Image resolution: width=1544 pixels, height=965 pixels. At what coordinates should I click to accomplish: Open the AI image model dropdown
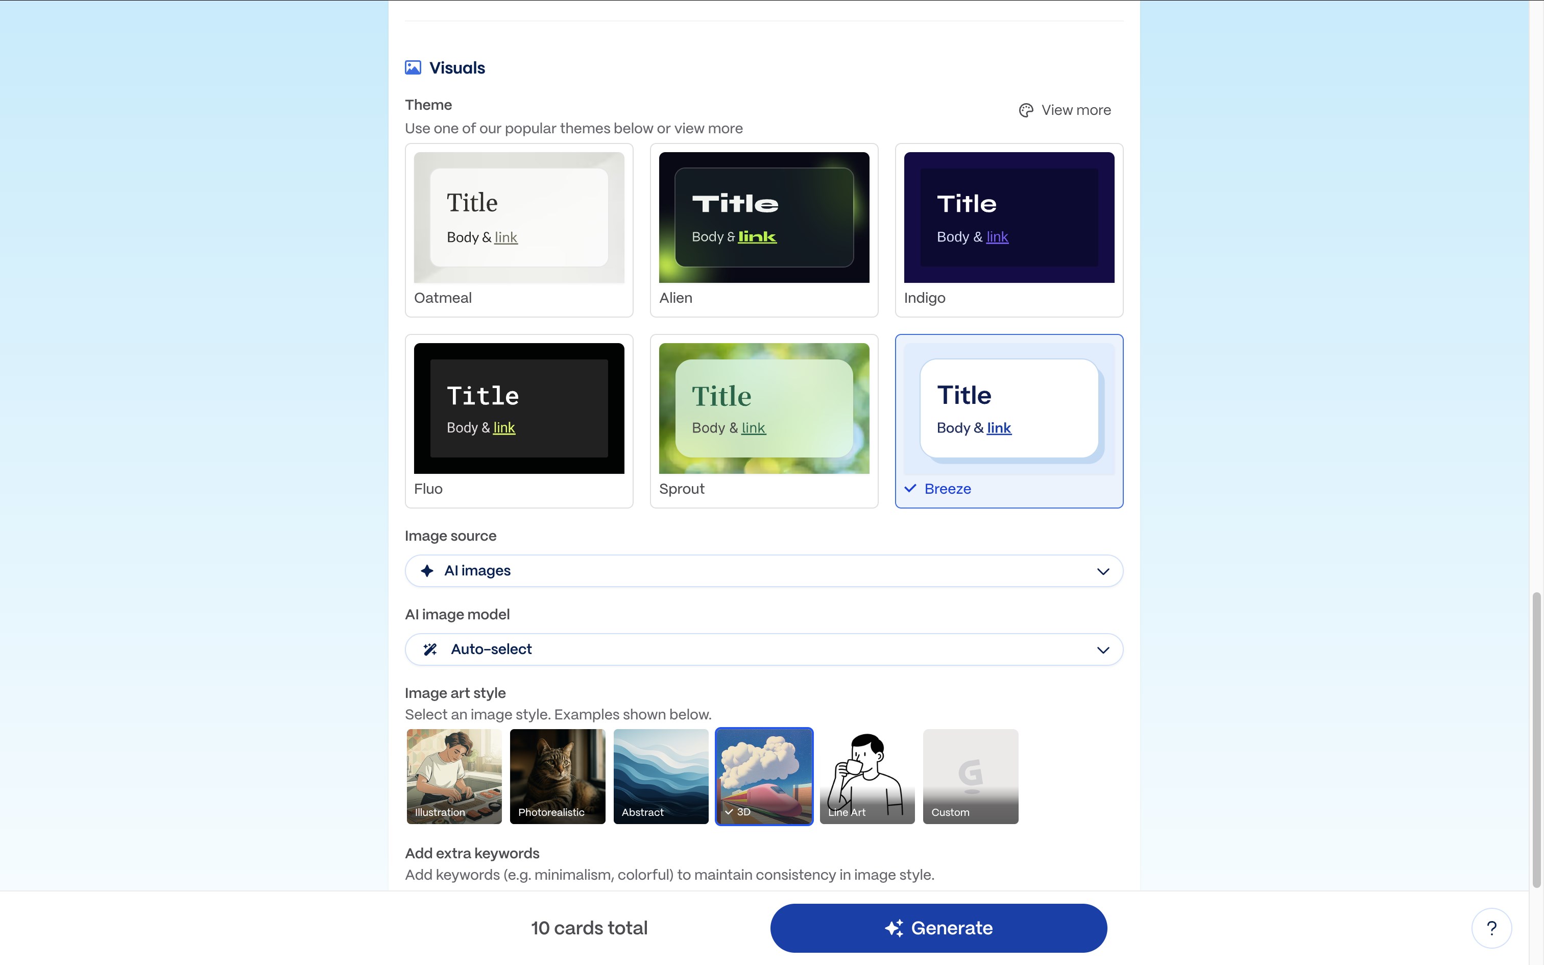coord(764,648)
